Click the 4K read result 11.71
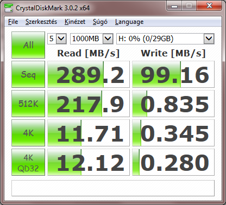 89,133
